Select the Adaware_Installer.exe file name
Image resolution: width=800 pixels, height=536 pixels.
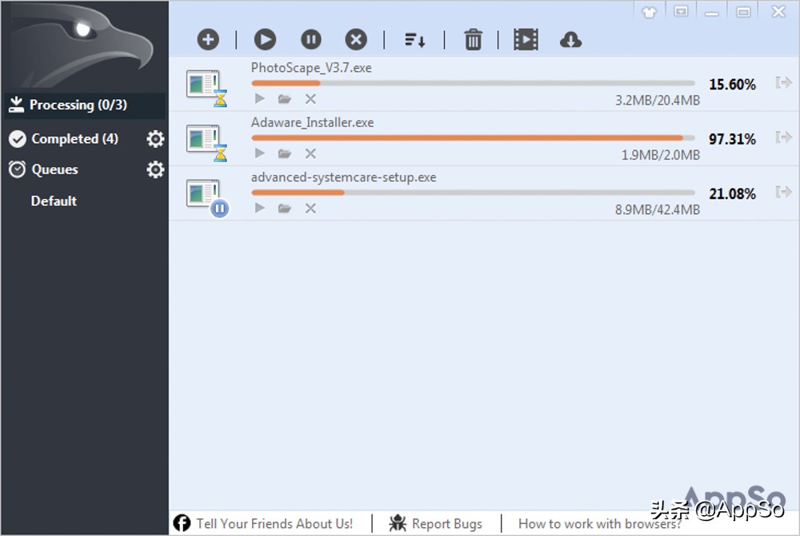[x=312, y=122]
